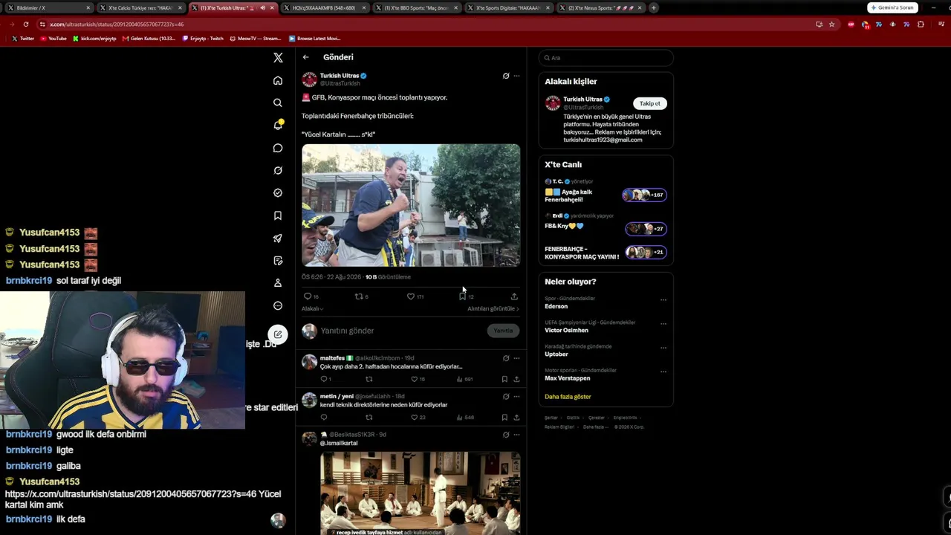
Task: Open more options on Turkish Ultras post
Action: pyautogui.click(x=516, y=76)
